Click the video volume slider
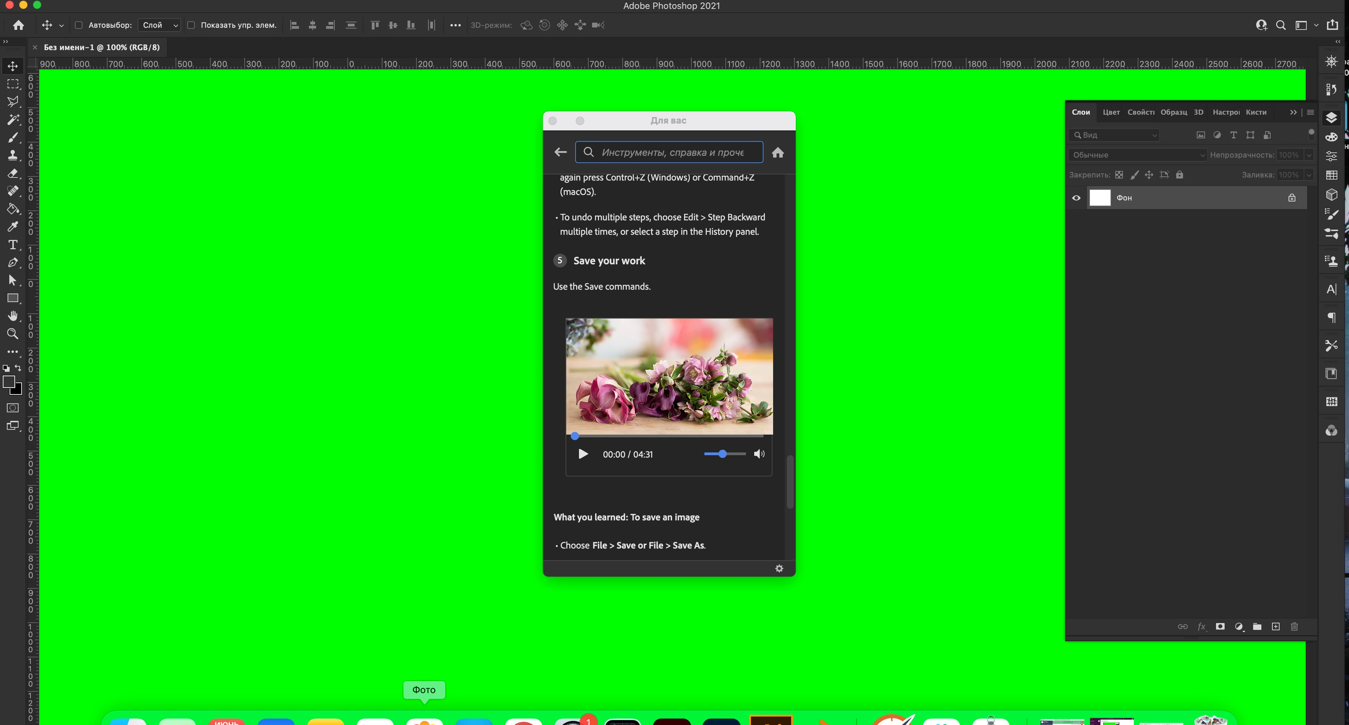The height and width of the screenshot is (725, 1349). (x=725, y=454)
